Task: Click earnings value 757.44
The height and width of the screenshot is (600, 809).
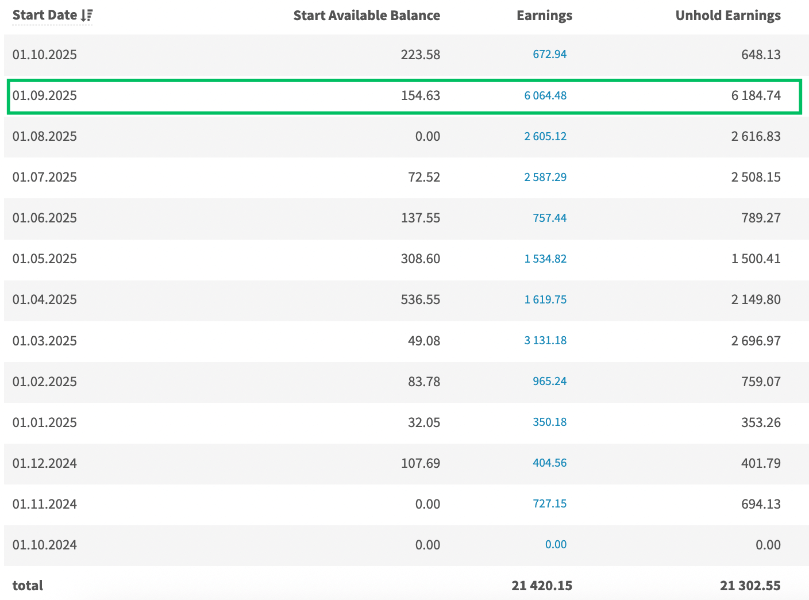Action: 549,218
